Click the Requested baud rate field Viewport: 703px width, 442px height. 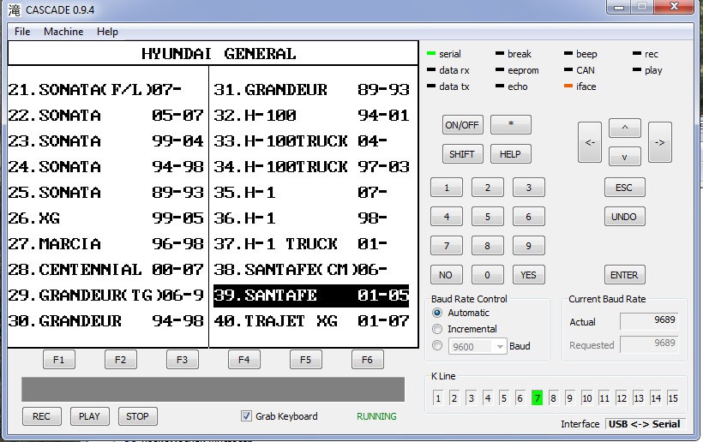coord(649,344)
